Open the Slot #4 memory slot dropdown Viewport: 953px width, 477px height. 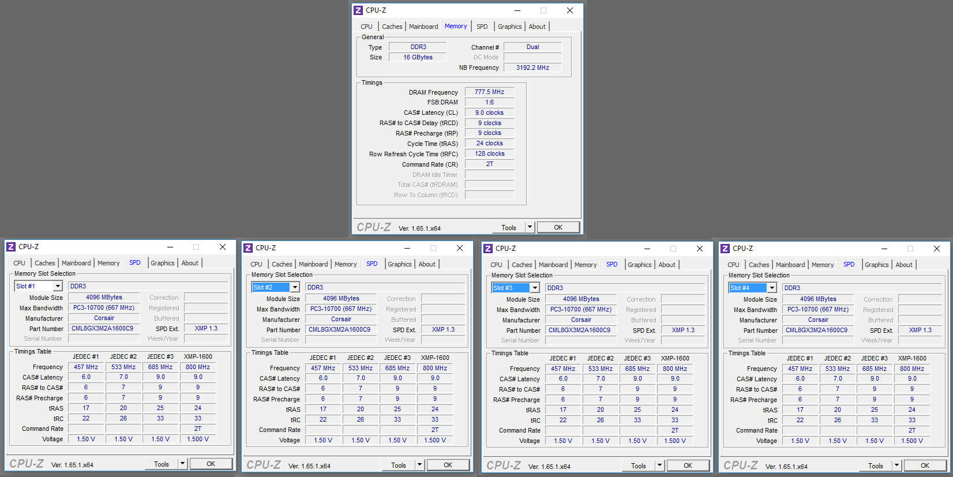(x=772, y=288)
